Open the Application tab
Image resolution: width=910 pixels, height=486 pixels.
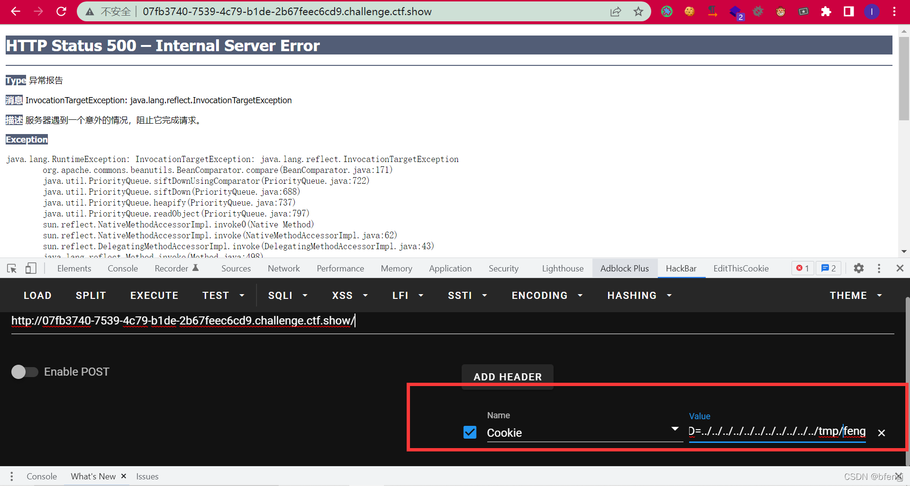[450, 269]
